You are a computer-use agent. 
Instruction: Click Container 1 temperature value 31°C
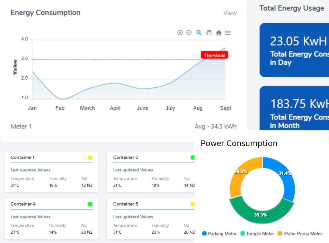[15, 185]
